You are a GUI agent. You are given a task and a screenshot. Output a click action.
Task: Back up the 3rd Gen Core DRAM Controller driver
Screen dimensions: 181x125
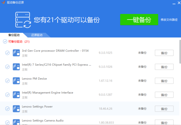coord(164,53)
